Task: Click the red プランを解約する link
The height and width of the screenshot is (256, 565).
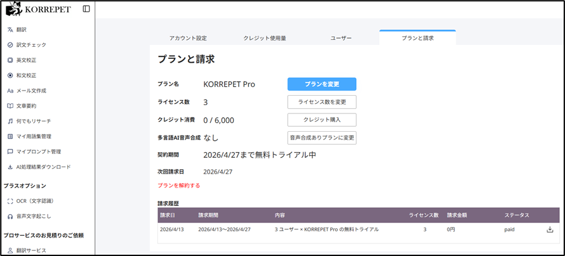Action: point(179,186)
